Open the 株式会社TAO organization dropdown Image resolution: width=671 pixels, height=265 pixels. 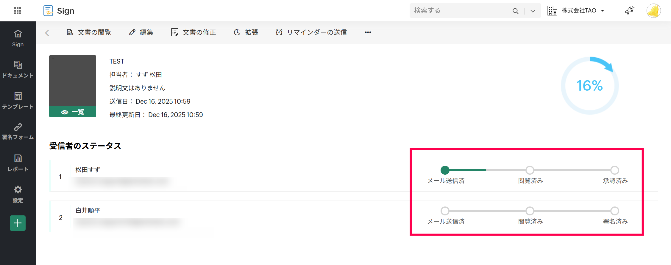tap(576, 11)
